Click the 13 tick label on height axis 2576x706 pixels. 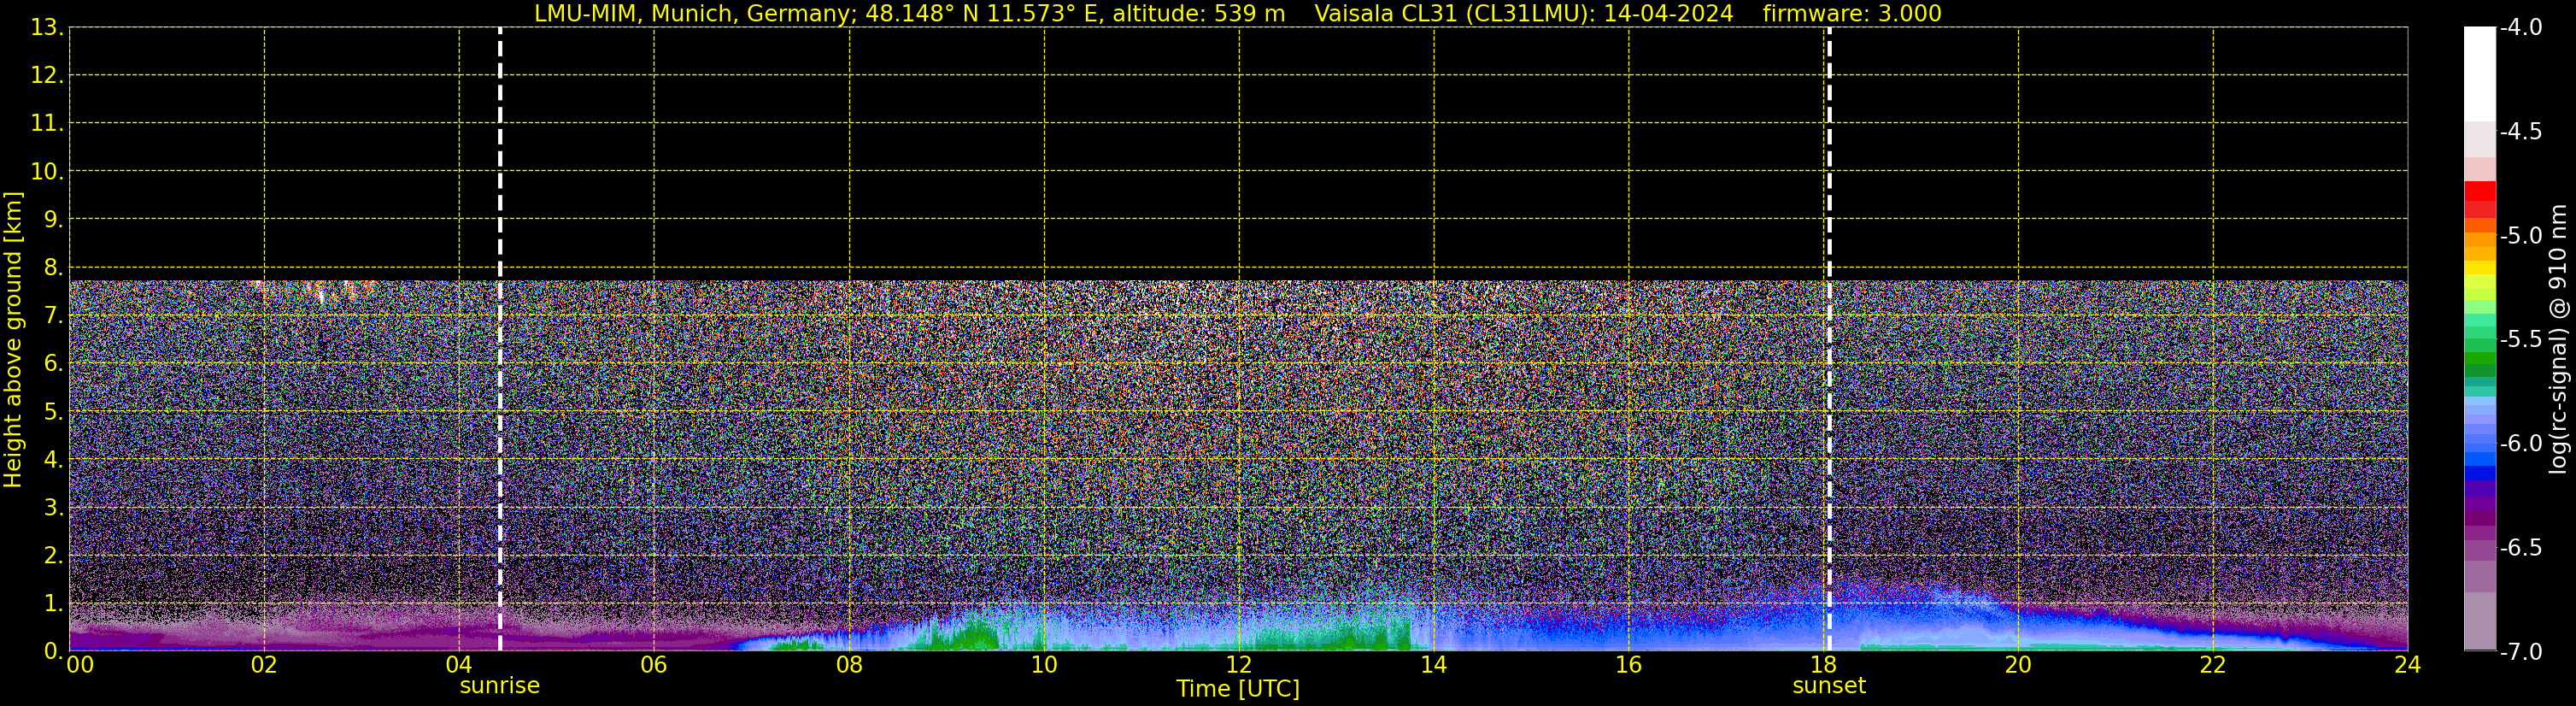click(46, 28)
